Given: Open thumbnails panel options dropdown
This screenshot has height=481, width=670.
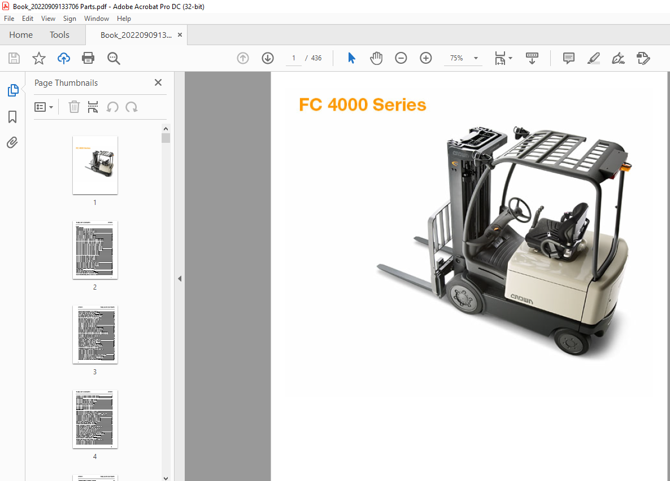Looking at the screenshot, I should [43, 107].
